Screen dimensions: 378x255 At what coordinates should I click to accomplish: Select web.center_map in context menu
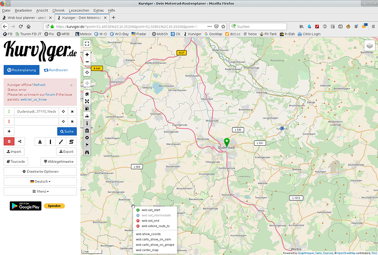[155, 250]
